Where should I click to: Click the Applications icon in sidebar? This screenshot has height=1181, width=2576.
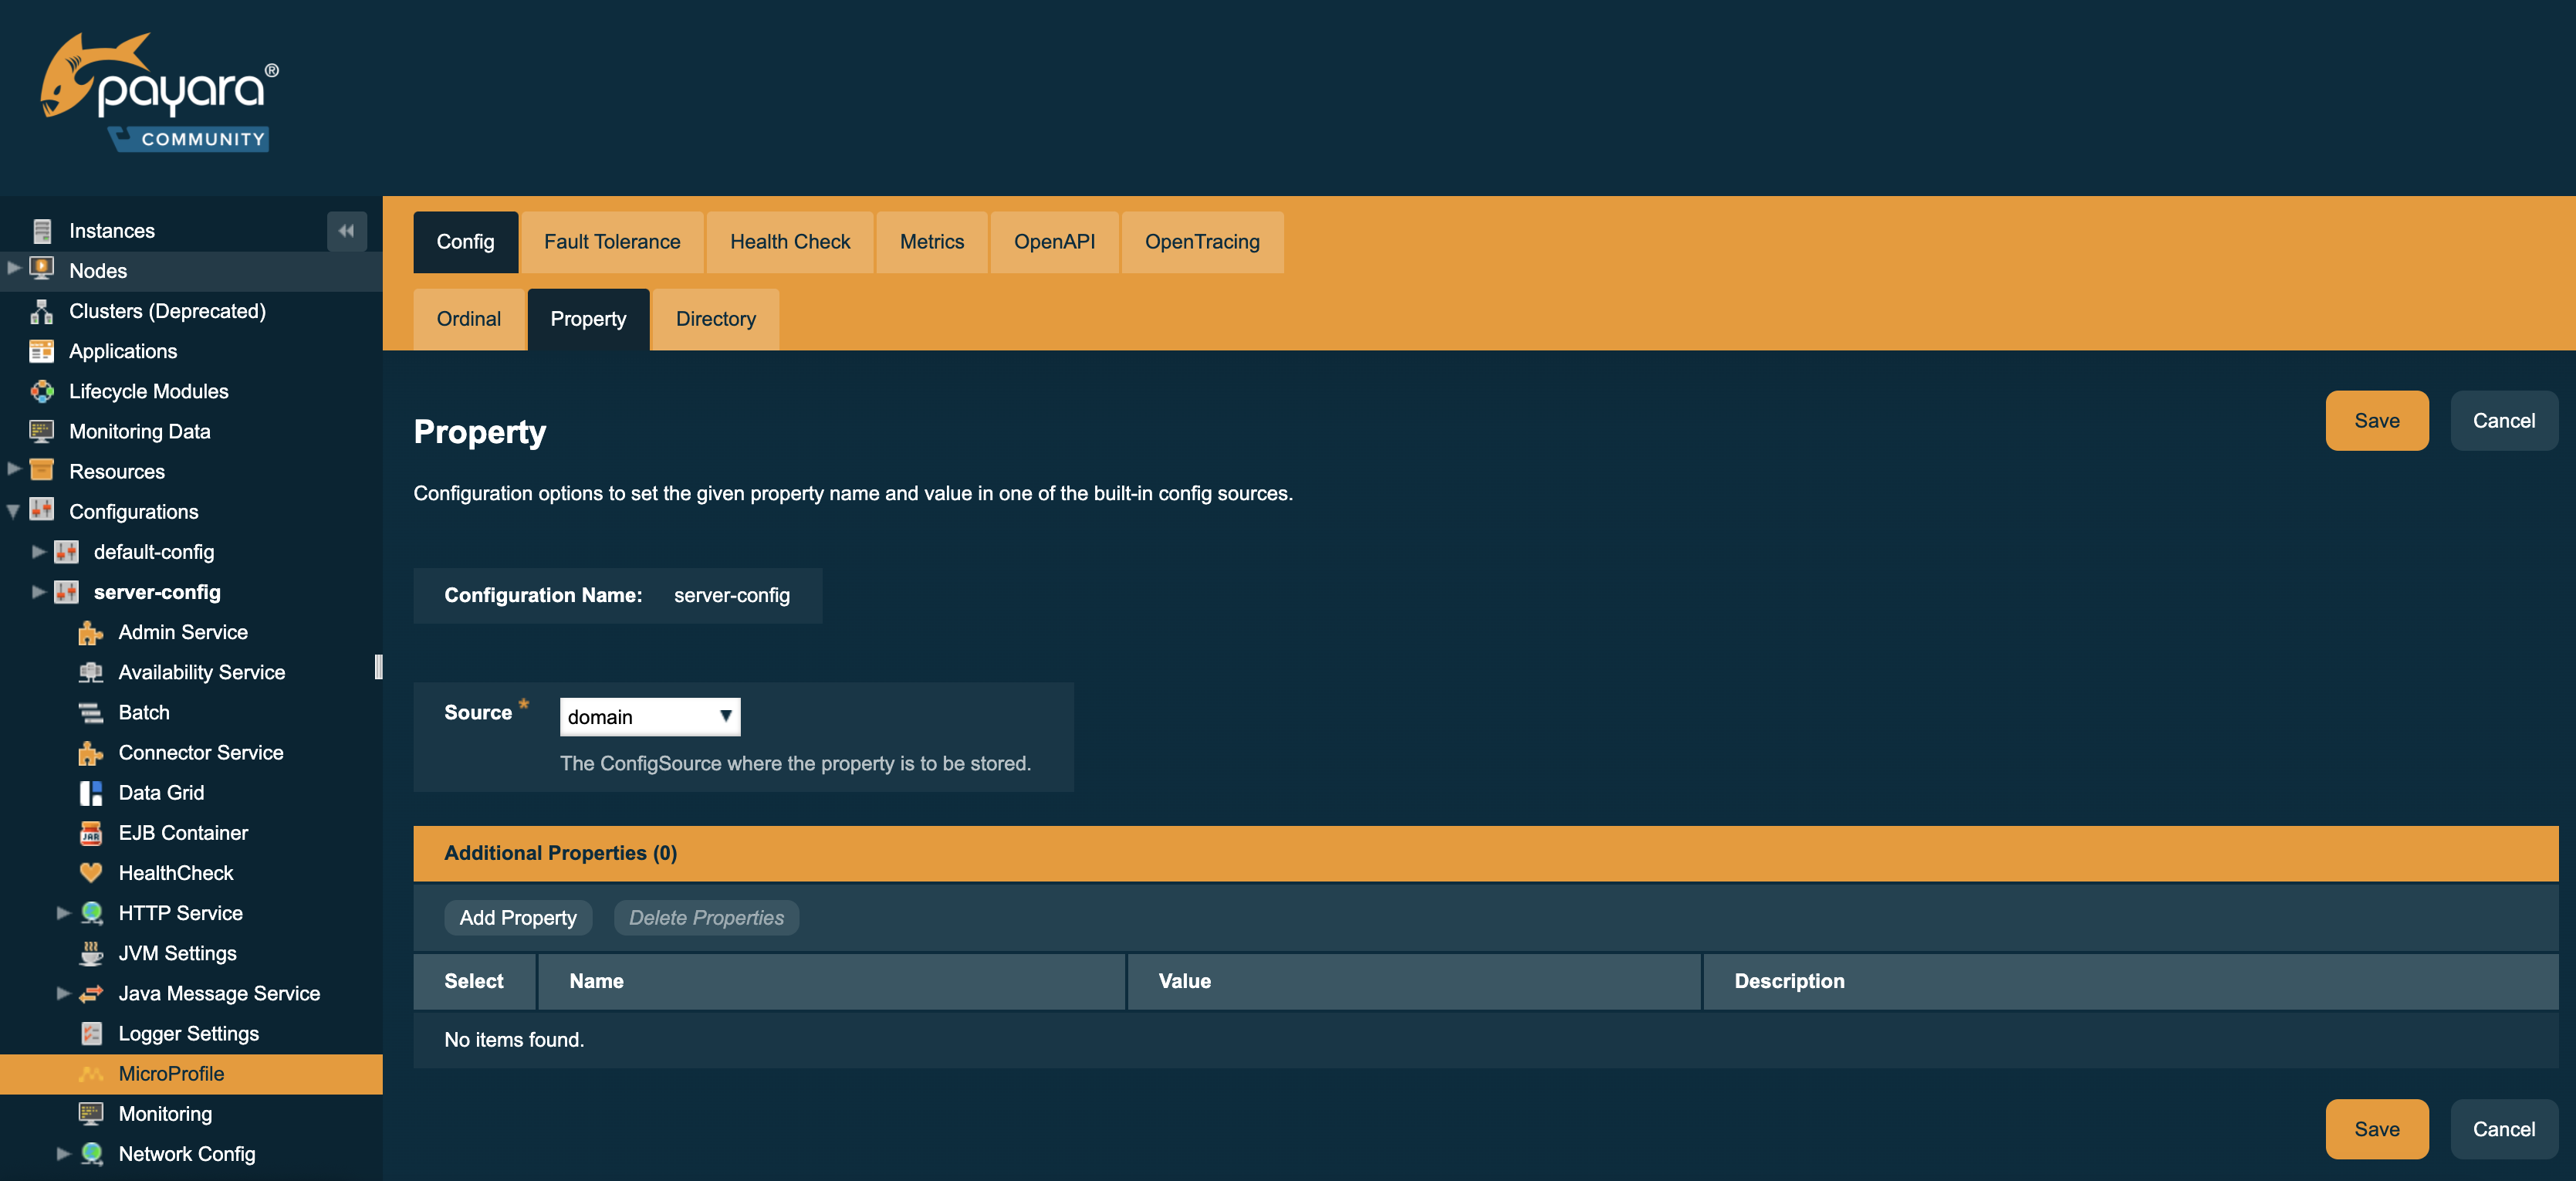(42, 350)
